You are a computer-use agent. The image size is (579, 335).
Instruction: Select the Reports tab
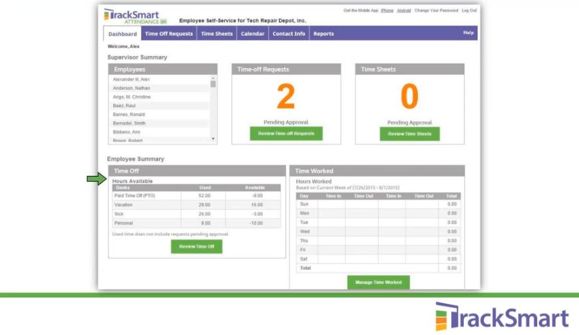(323, 33)
